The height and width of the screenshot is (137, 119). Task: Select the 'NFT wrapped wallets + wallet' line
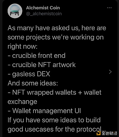(x=55, y=93)
